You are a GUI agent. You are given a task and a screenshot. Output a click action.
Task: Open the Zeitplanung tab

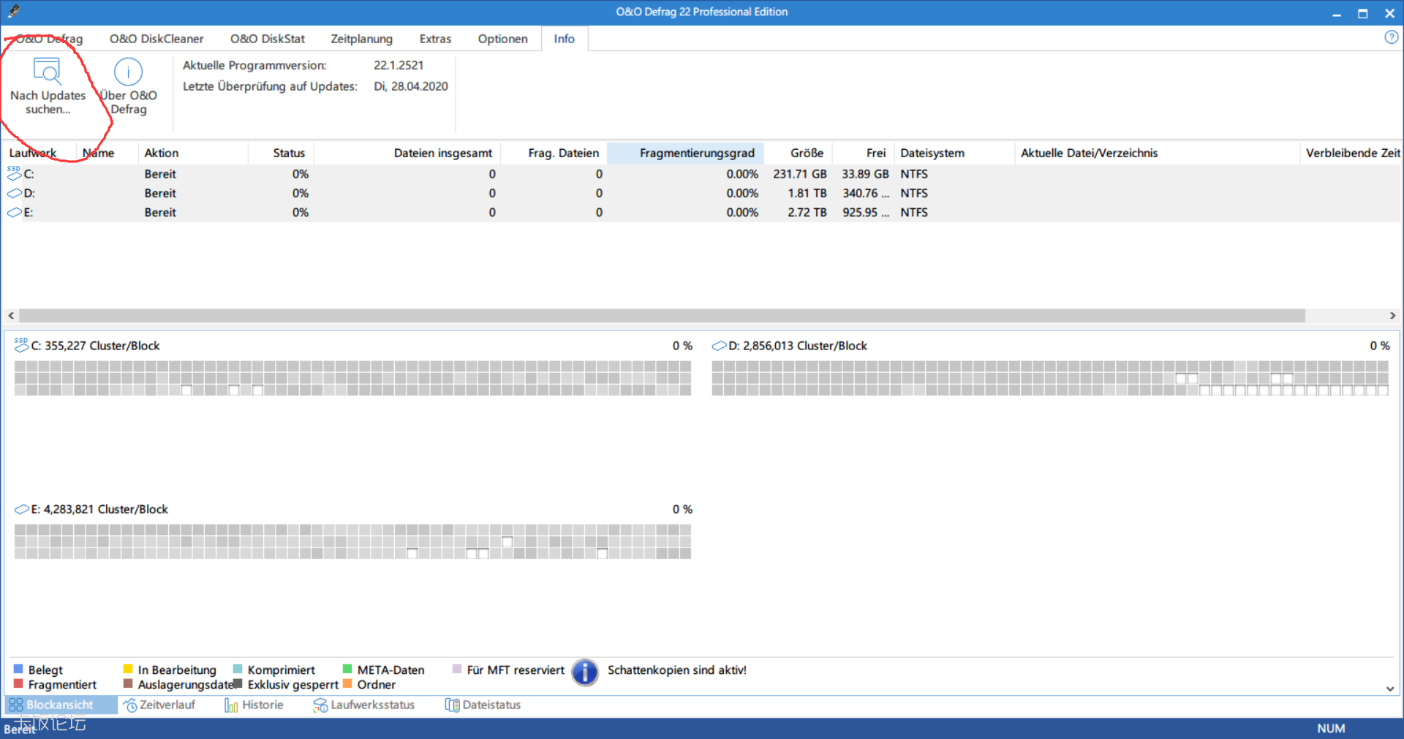click(x=361, y=39)
